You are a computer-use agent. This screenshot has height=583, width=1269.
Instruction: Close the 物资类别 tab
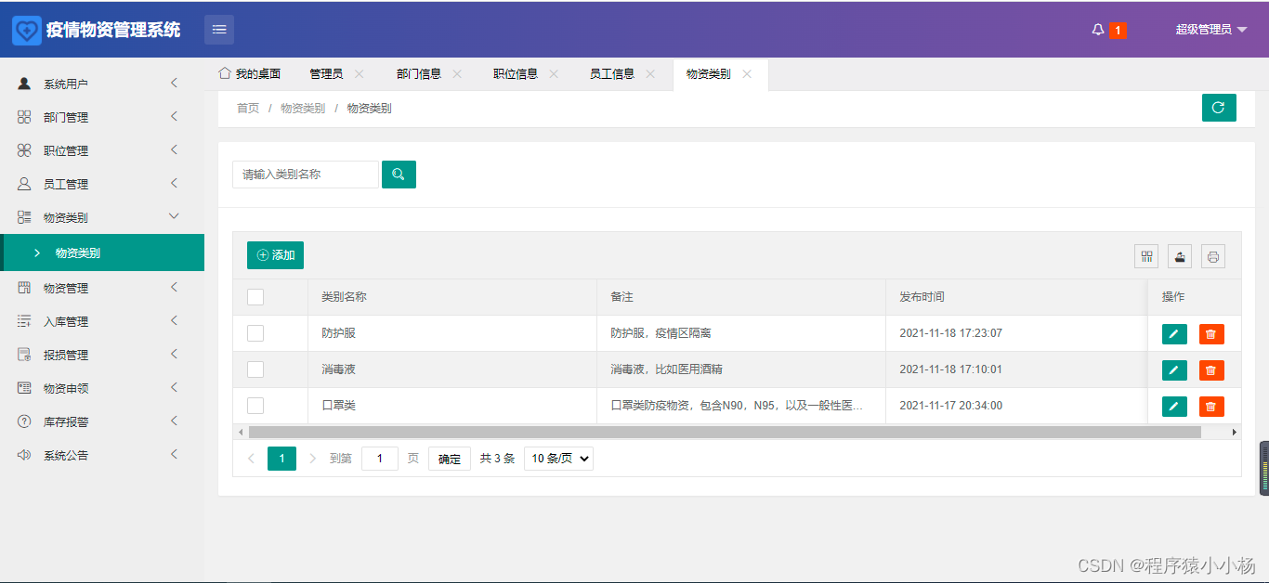747,74
